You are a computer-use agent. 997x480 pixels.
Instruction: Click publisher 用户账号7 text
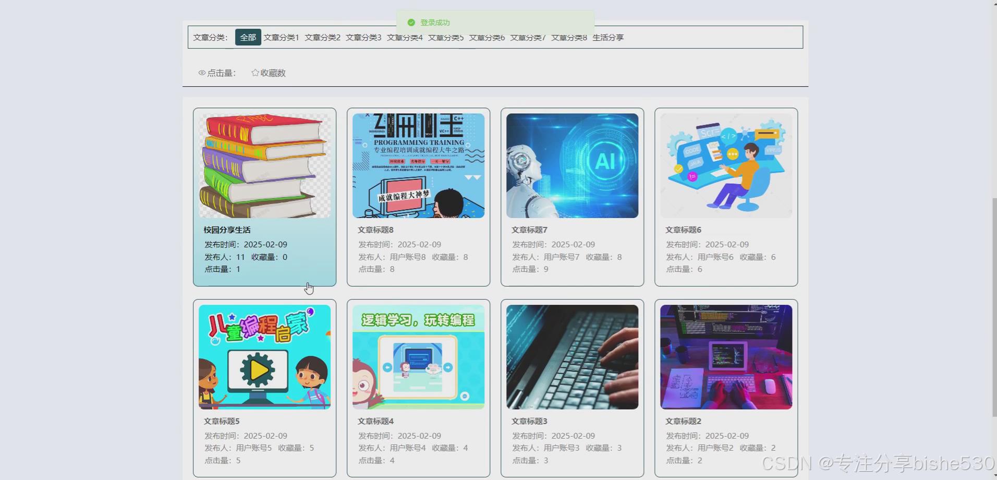(x=562, y=257)
